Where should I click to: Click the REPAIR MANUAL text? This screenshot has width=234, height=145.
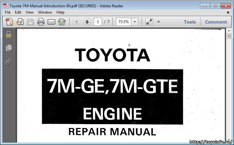[x=112, y=132]
